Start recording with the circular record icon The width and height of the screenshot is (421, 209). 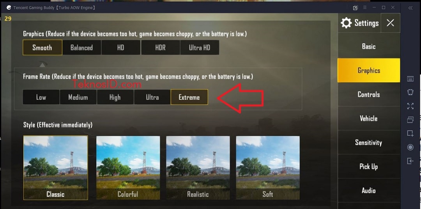(410, 147)
